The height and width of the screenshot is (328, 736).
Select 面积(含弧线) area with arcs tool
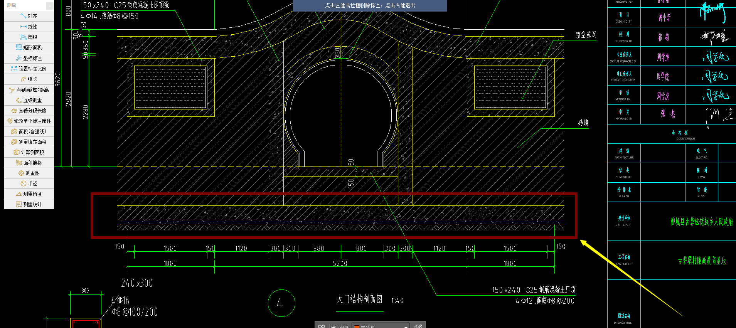point(29,131)
